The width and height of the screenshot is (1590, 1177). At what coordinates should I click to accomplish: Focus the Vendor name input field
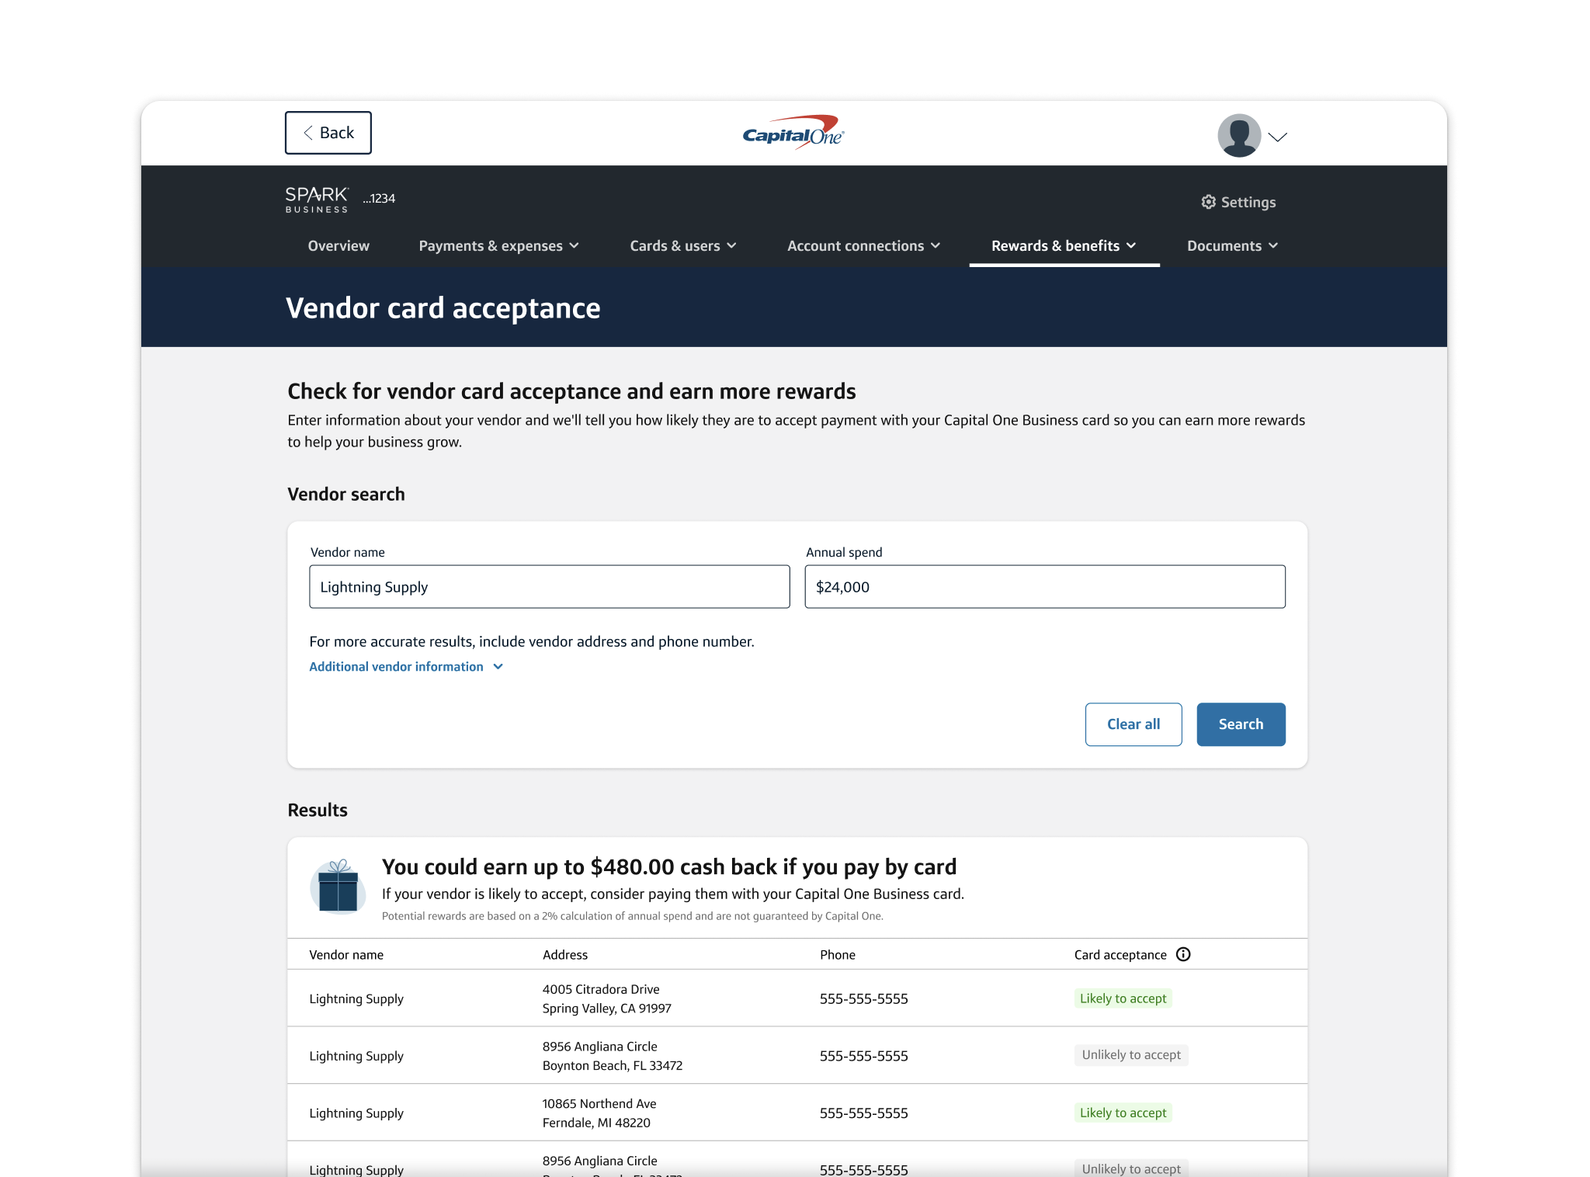point(549,587)
